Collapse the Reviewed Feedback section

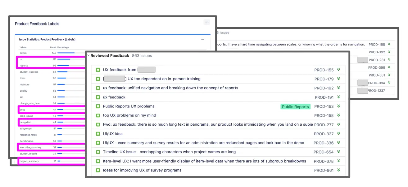coord(88,55)
